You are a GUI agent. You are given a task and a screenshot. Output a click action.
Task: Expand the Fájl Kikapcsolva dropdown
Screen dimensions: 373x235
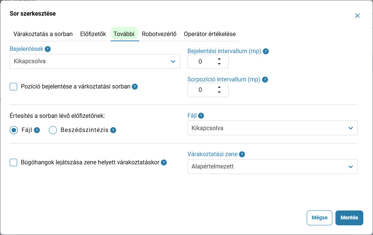pos(272,128)
